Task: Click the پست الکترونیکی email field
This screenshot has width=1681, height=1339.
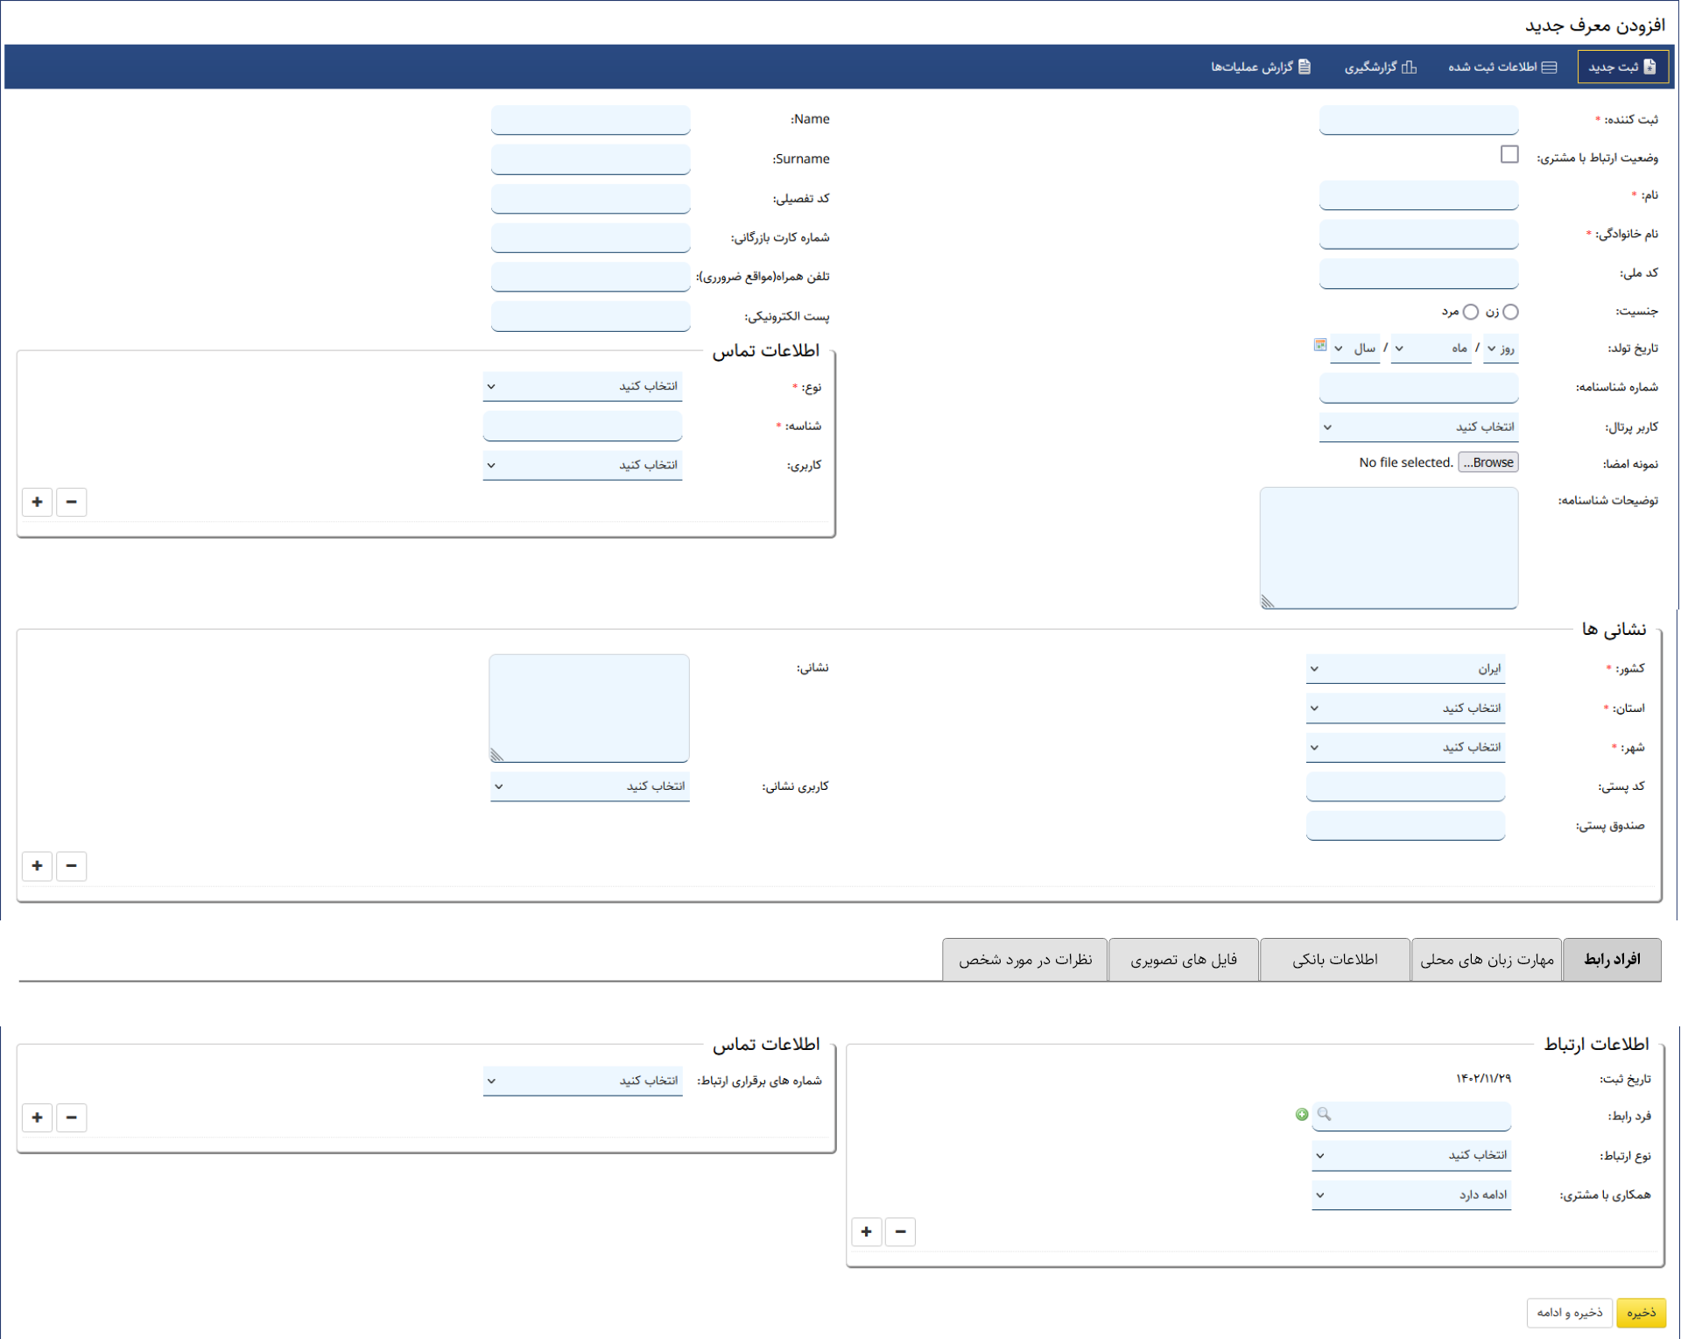Action: (591, 316)
